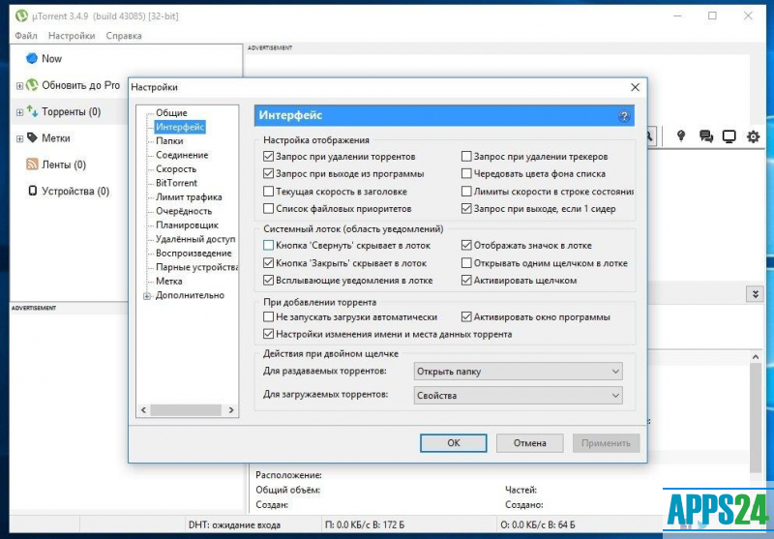
Task: Click the Now icon in sidebar
Action: 32,58
